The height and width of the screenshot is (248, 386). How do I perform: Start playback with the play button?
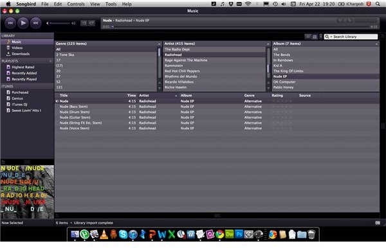[x=23, y=23]
